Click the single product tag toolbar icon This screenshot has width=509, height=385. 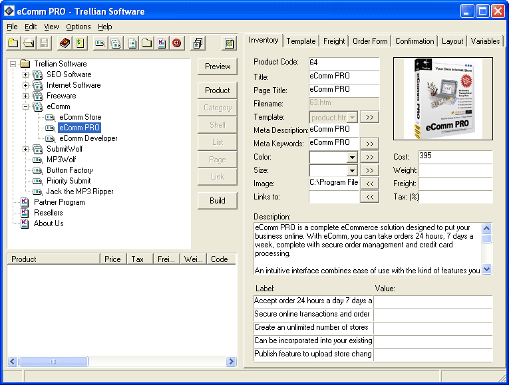[100, 43]
